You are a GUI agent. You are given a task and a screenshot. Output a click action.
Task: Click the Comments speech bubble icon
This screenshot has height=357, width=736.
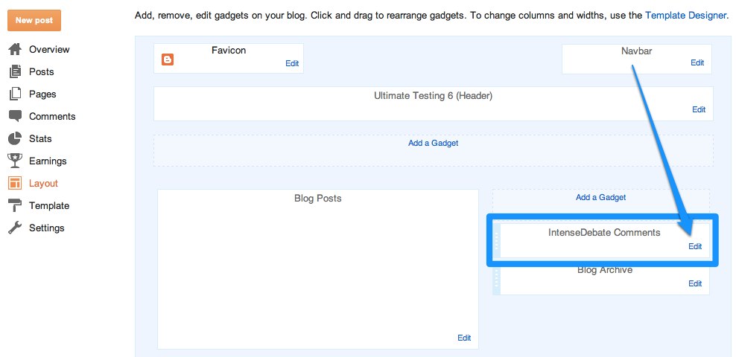[x=15, y=117]
